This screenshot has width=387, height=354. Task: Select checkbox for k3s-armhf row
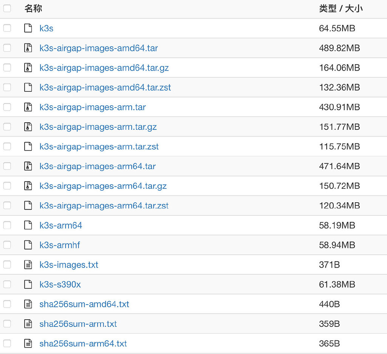pos(7,245)
